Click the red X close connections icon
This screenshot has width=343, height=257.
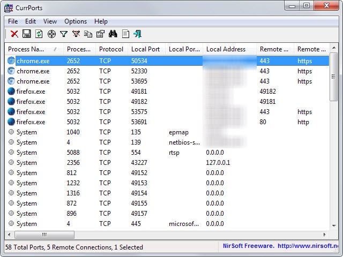14,34
